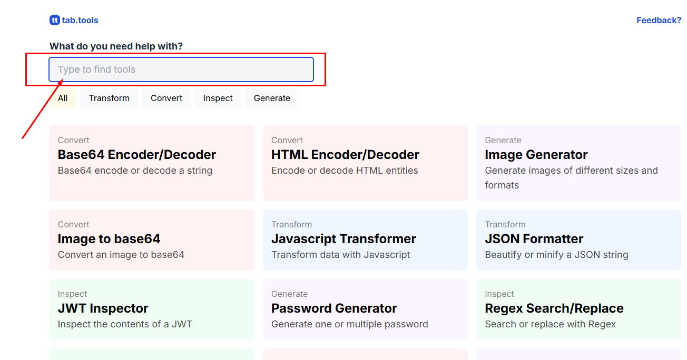
Task: Filter tools by Transform category
Action: point(109,98)
